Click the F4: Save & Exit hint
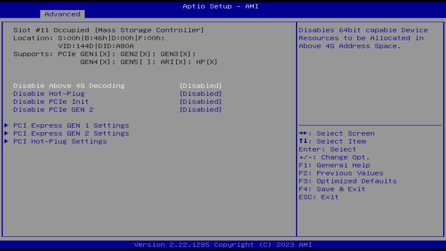 click(332, 189)
